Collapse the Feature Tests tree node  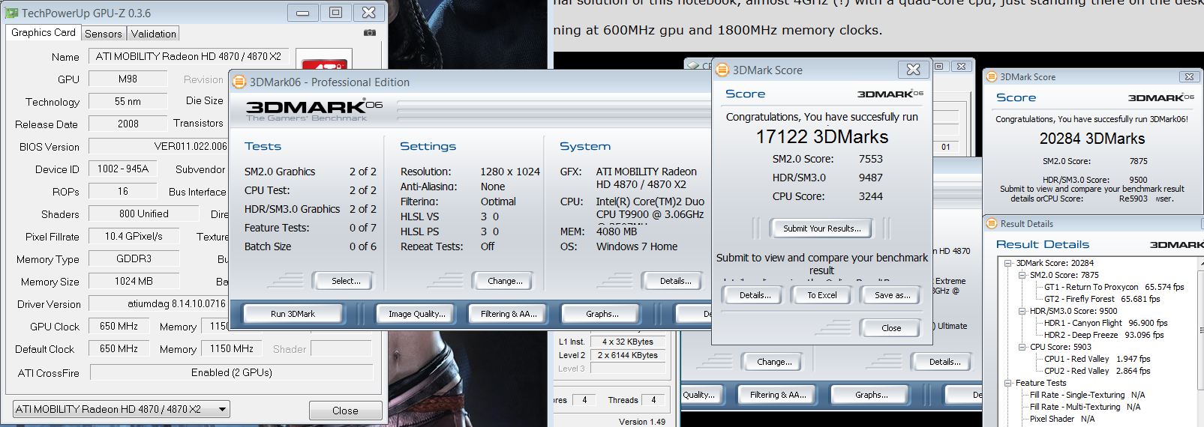[1009, 383]
